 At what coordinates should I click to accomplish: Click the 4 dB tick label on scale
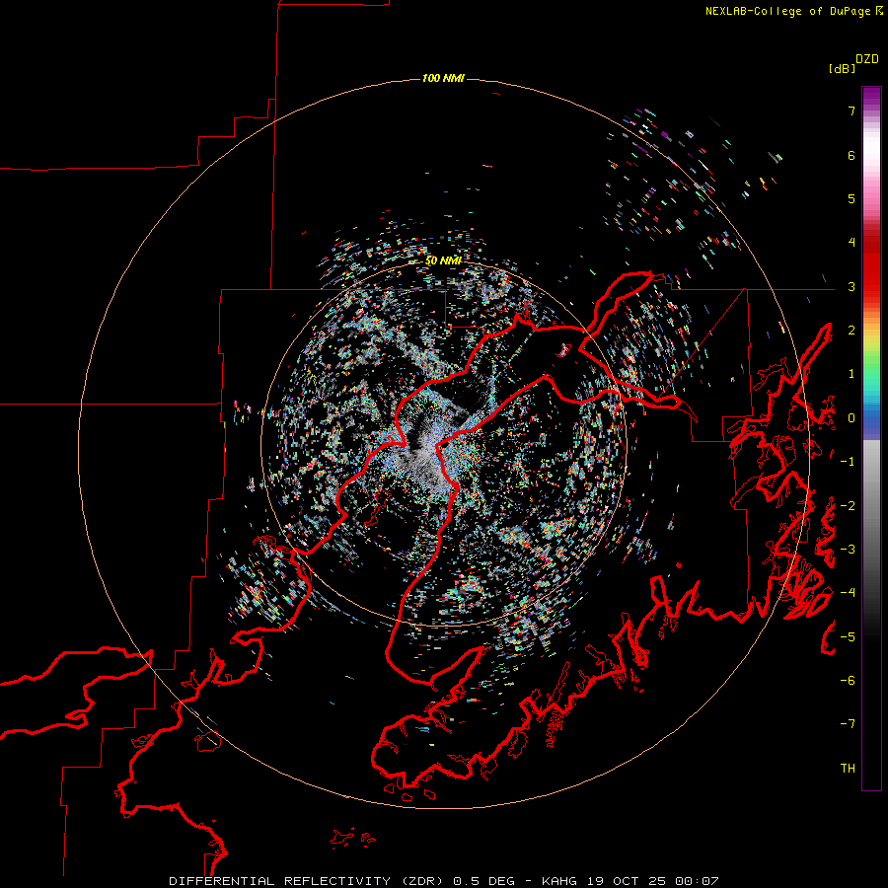coord(851,243)
